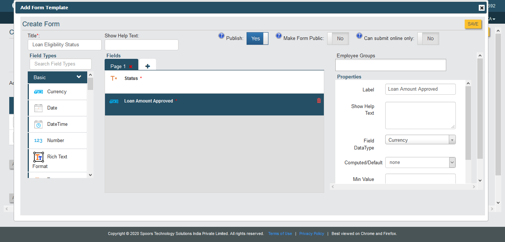Image resolution: width=505 pixels, height=242 pixels.
Task: Click the SAVE button
Action: (473, 24)
